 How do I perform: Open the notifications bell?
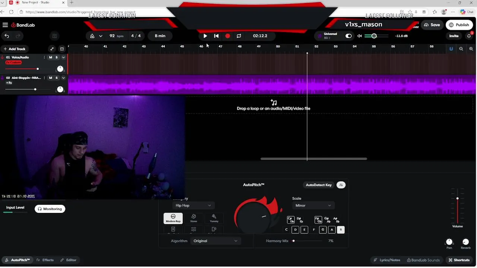click(469, 36)
